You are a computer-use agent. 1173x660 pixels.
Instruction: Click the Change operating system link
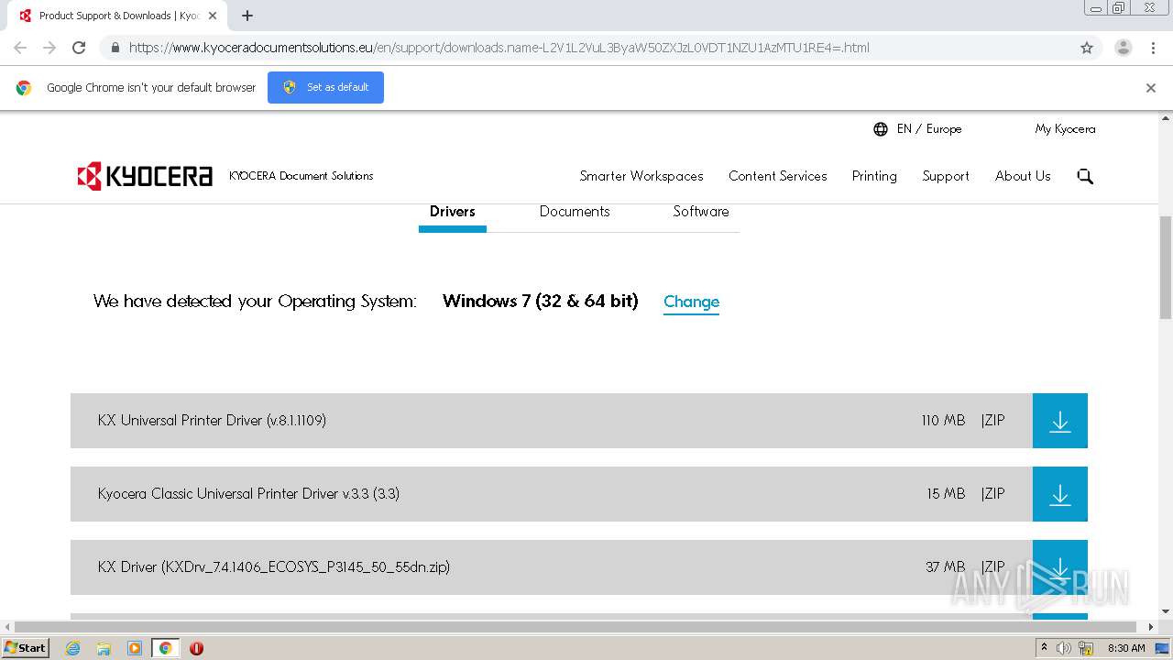[x=691, y=302]
